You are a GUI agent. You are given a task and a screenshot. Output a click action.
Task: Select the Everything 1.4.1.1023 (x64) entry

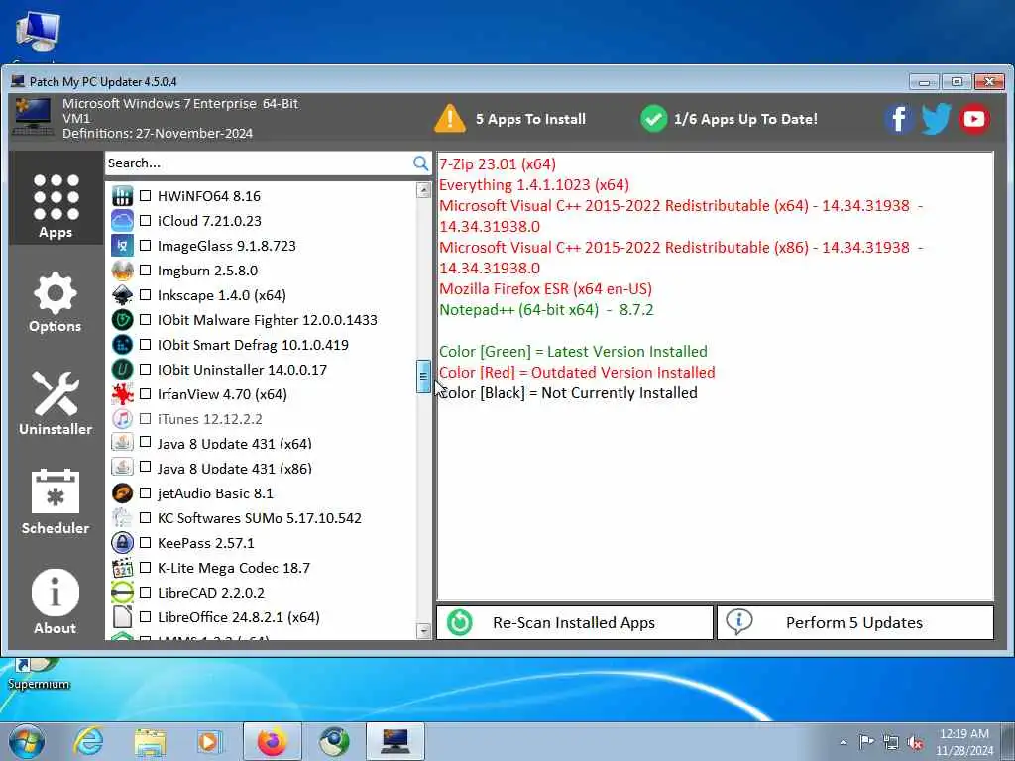click(534, 184)
